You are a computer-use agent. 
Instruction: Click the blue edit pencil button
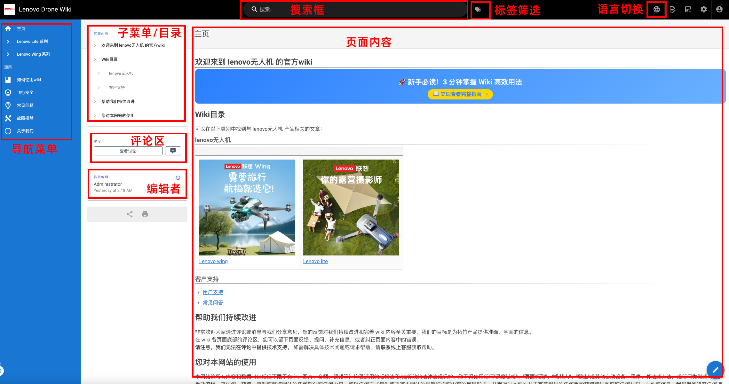(715, 370)
